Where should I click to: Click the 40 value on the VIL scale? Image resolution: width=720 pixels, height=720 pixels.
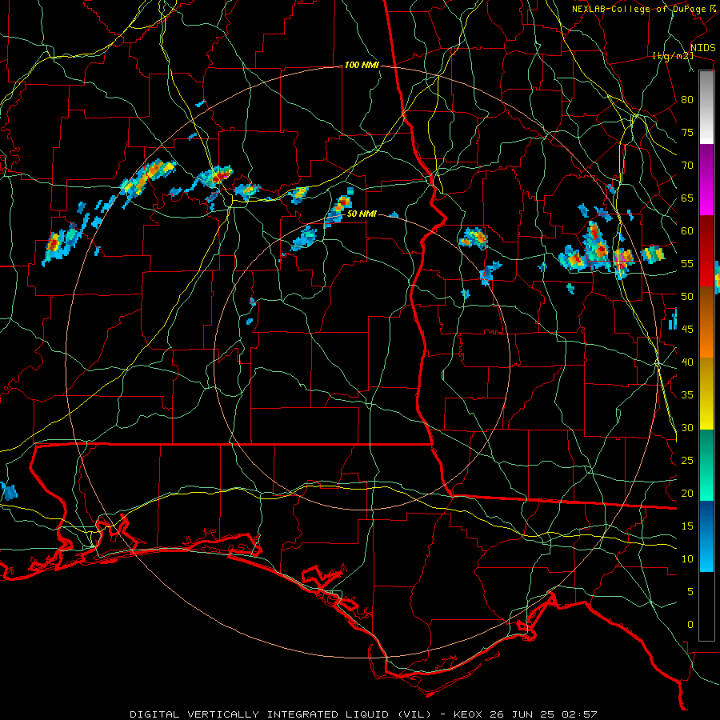pyautogui.click(x=687, y=362)
